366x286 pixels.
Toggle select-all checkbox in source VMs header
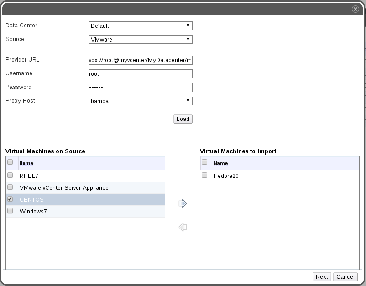click(10, 162)
